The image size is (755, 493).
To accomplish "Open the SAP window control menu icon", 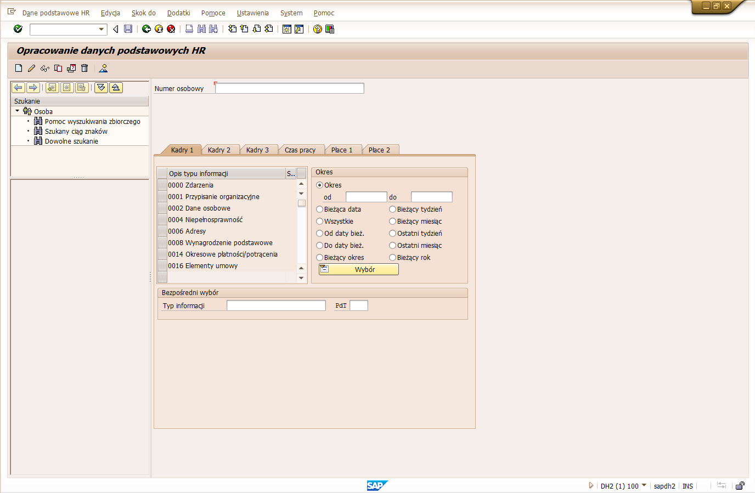I will click(12, 12).
